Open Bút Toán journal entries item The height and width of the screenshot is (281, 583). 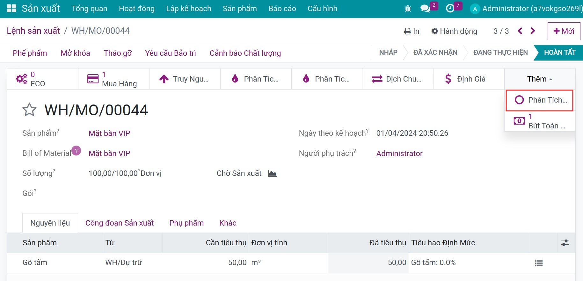[x=540, y=121]
